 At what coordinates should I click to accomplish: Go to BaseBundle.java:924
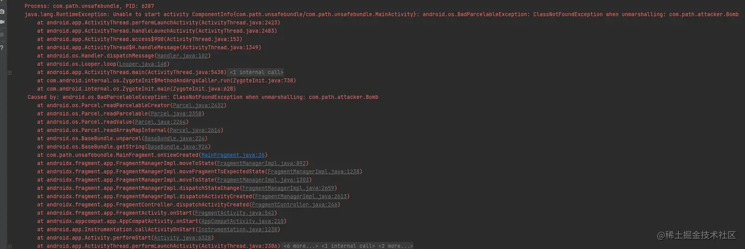[177, 147]
